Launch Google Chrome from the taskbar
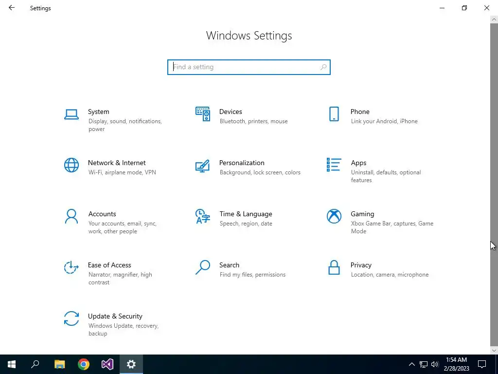 tap(84, 364)
